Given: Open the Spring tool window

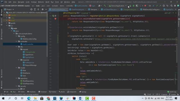Looking at the screenshot, I should [83, 92].
